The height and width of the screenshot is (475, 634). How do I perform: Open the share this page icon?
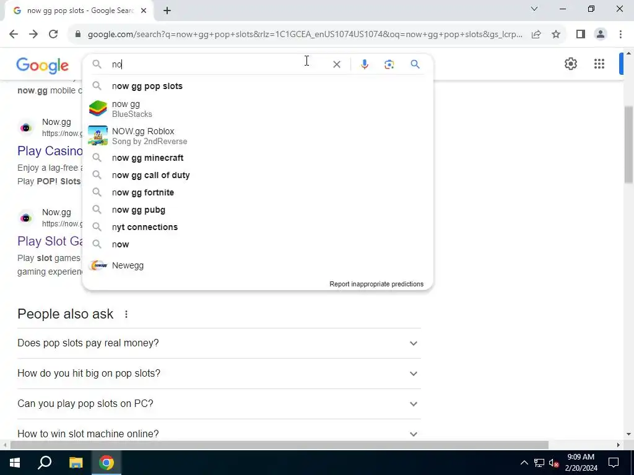pyautogui.click(x=536, y=35)
